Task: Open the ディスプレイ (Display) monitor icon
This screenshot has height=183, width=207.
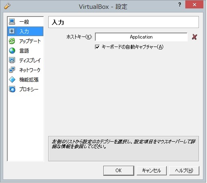Action: point(12,60)
